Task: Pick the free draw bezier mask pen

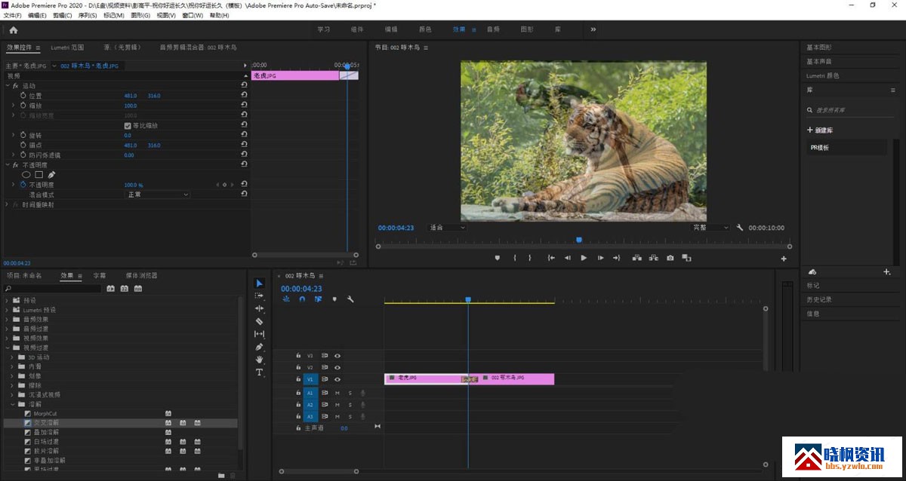Action: [51, 174]
